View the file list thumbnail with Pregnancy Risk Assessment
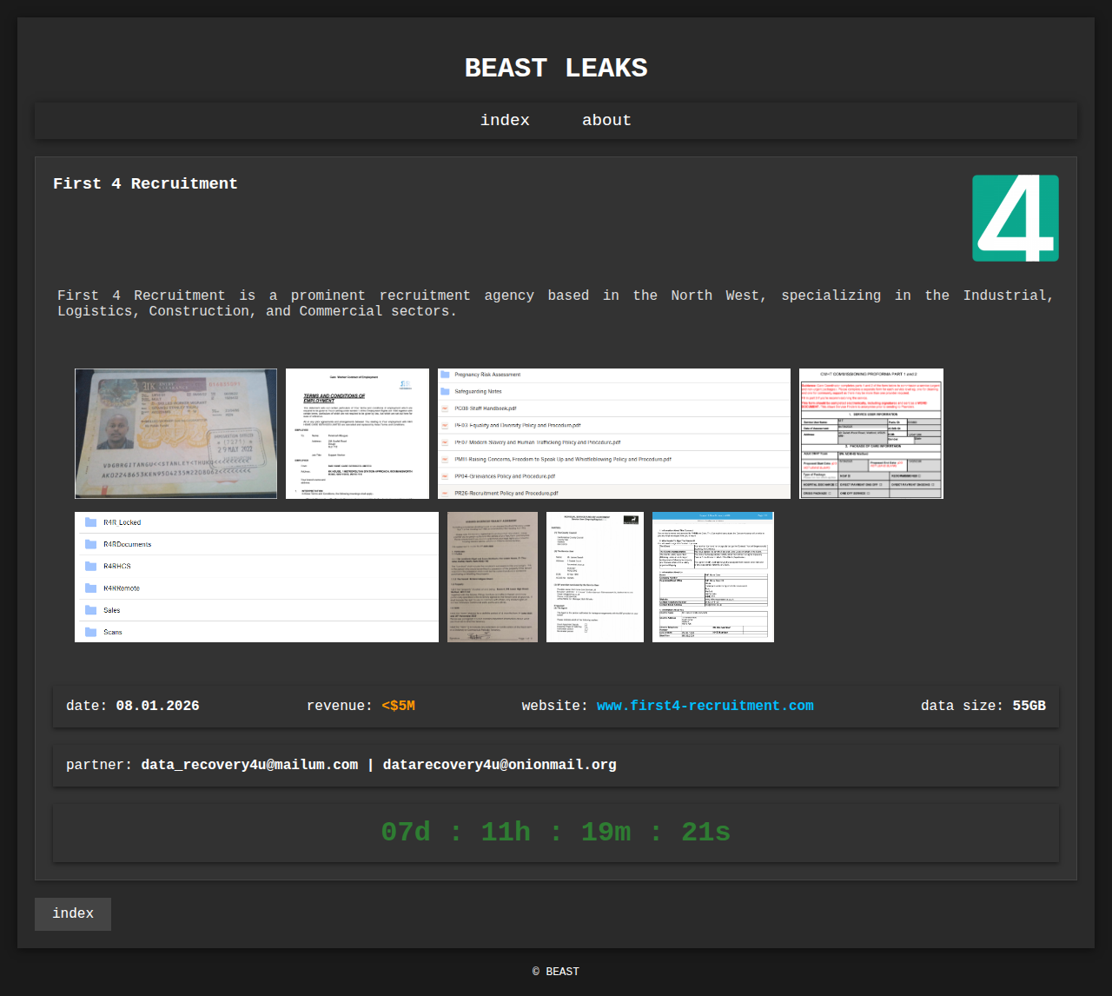1112x996 pixels. pyautogui.click(x=614, y=434)
